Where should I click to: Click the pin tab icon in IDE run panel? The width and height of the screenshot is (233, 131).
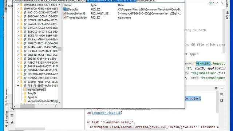click(x=12, y=123)
